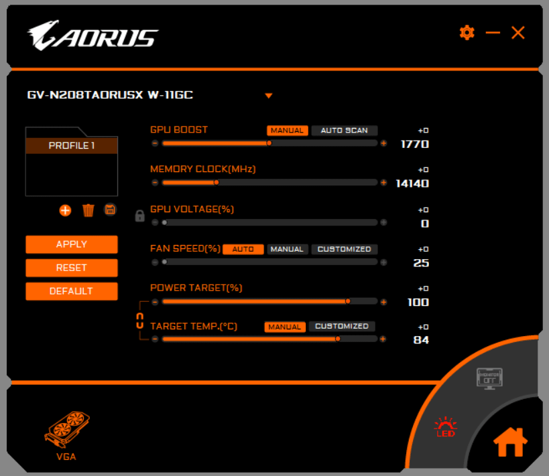
Task: Increase GPU Voltage with plus icon
Action: pyautogui.click(x=383, y=222)
